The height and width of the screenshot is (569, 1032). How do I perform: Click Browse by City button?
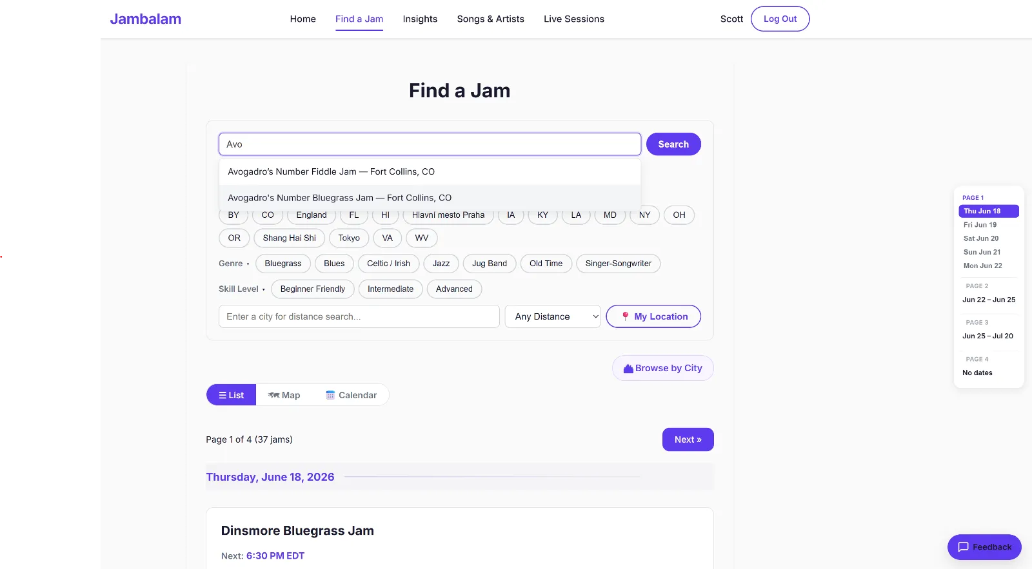coord(662,369)
